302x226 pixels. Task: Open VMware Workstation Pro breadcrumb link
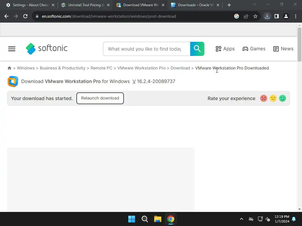(x=141, y=68)
